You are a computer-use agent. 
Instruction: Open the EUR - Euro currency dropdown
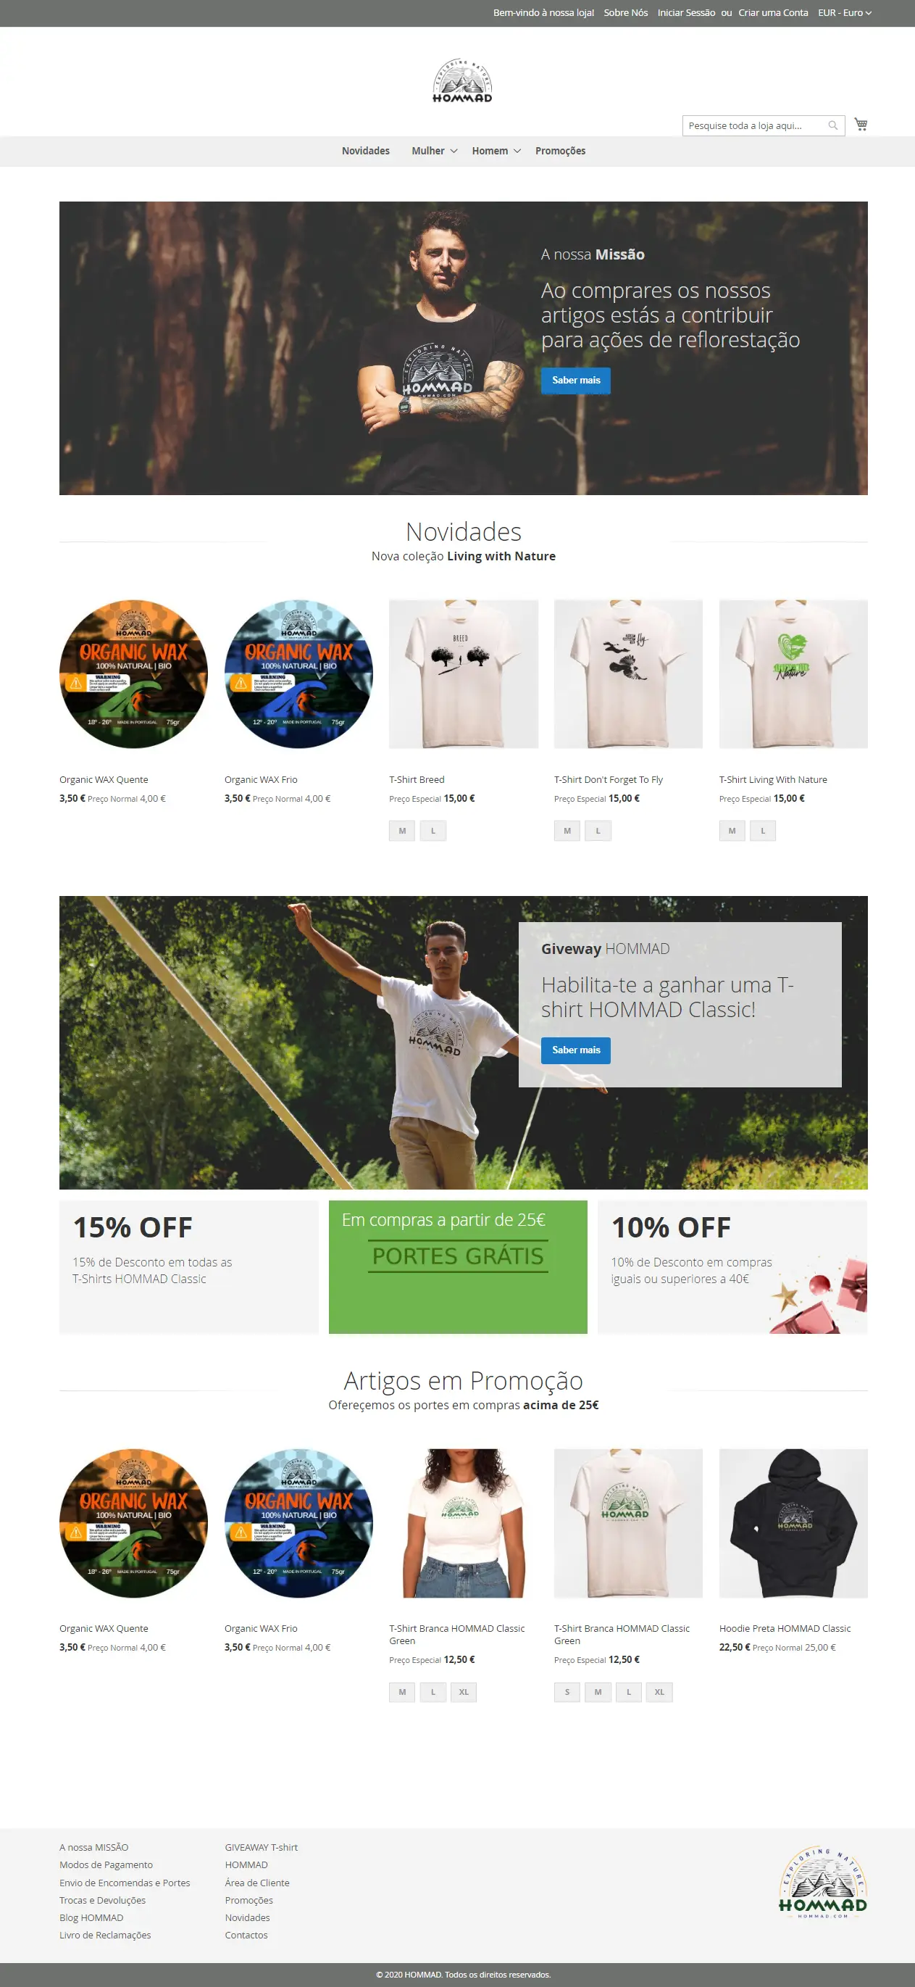tap(844, 13)
